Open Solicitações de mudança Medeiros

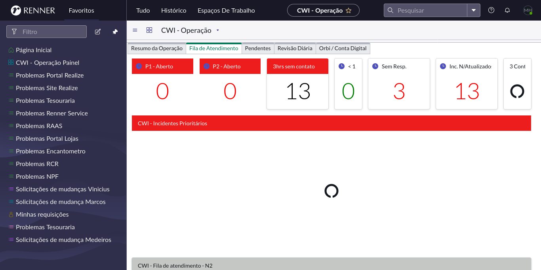[63, 240]
